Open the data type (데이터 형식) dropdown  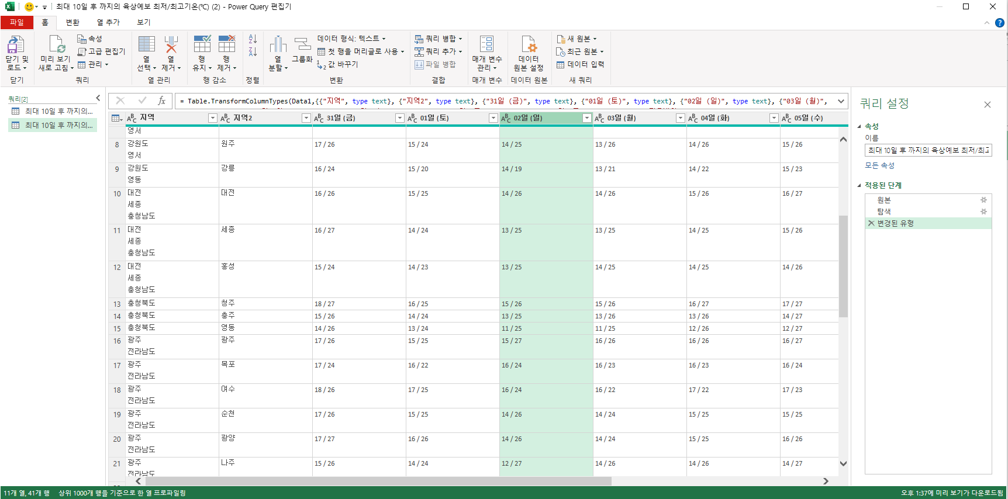[351, 39]
